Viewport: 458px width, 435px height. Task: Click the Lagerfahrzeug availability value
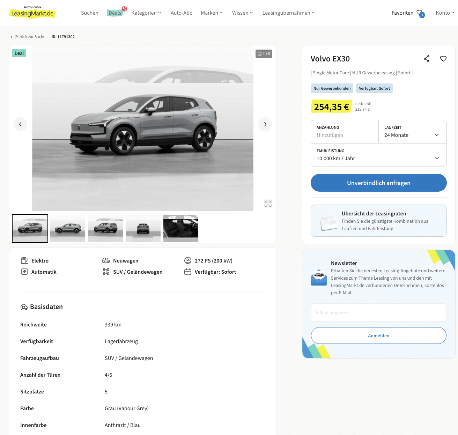pyautogui.click(x=121, y=341)
